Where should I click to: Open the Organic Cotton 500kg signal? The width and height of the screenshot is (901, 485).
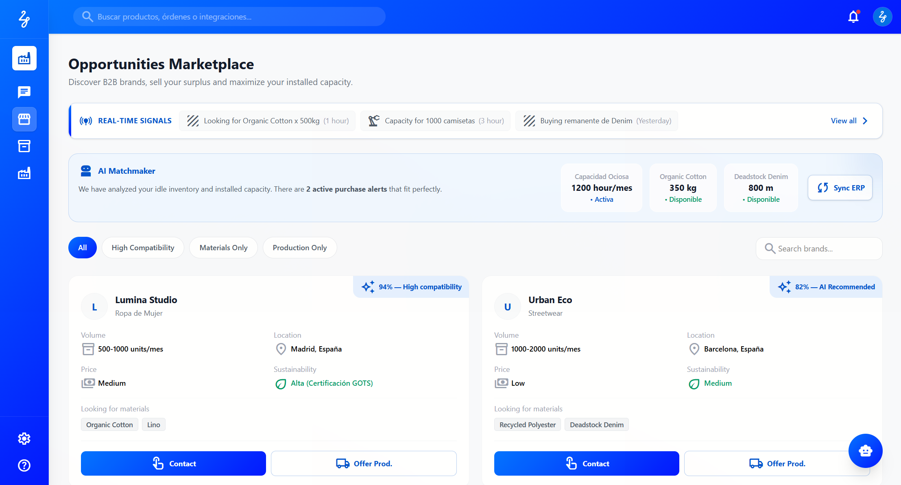[267, 121]
